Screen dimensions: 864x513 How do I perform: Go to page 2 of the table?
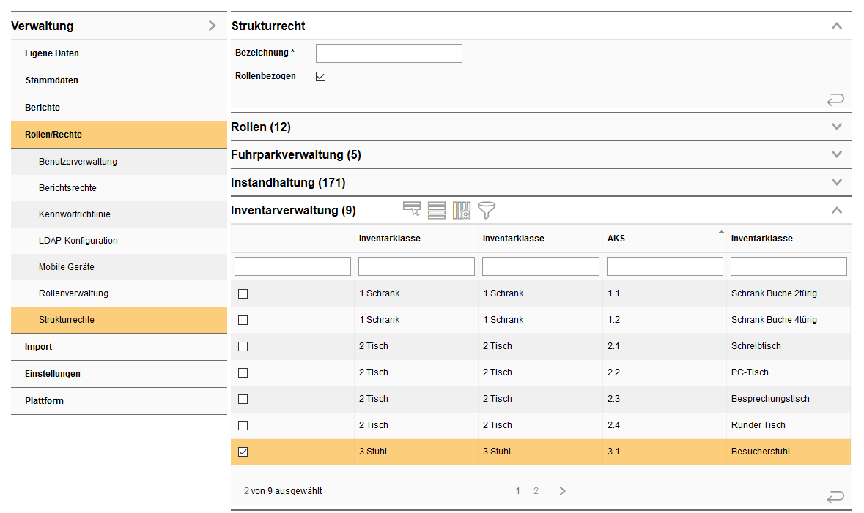coord(536,490)
